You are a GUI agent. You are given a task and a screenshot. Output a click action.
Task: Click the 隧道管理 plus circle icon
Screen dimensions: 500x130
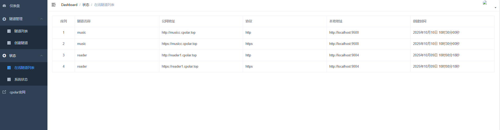(x=4, y=19)
